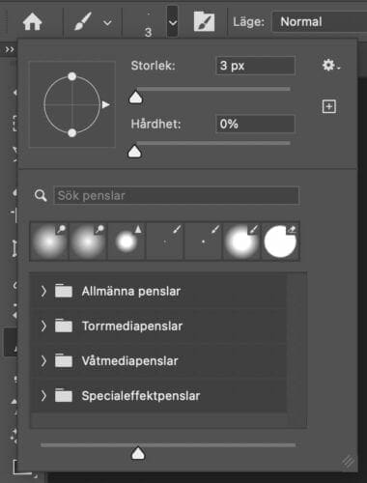The width and height of the screenshot is (367, 483).
Task: Expand the Allmänna penslar folder
Action: (43, 291)
